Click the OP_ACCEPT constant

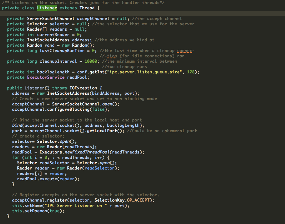point(141,200)
